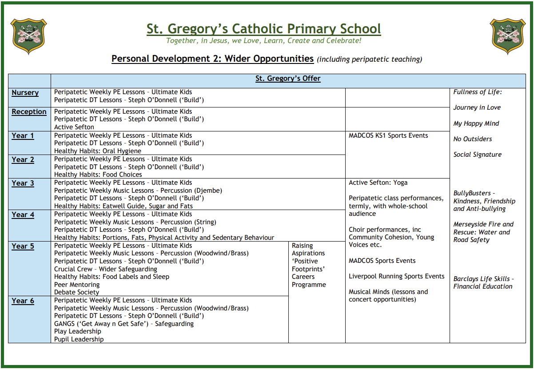Screen dimensions: 534x369
Task: Select the Year 1 row heading
Action: [x=23, y=136]
